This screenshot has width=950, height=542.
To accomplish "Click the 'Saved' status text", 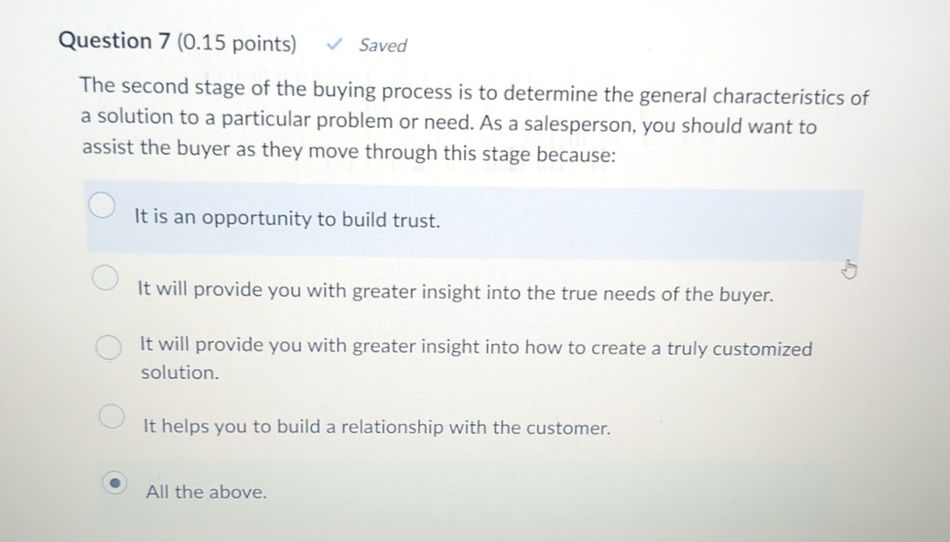I will [383, 45].
